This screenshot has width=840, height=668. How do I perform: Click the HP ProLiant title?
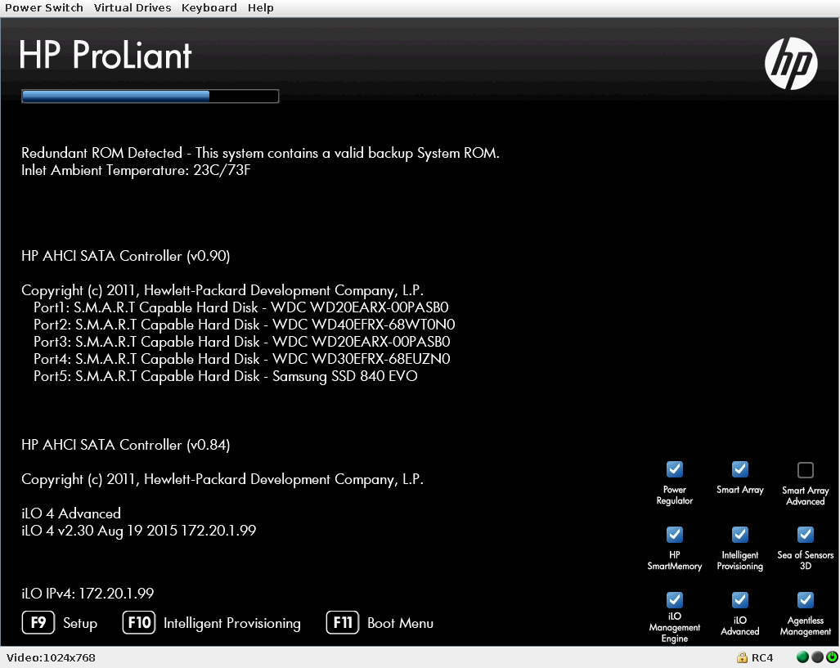pos(105,55)
